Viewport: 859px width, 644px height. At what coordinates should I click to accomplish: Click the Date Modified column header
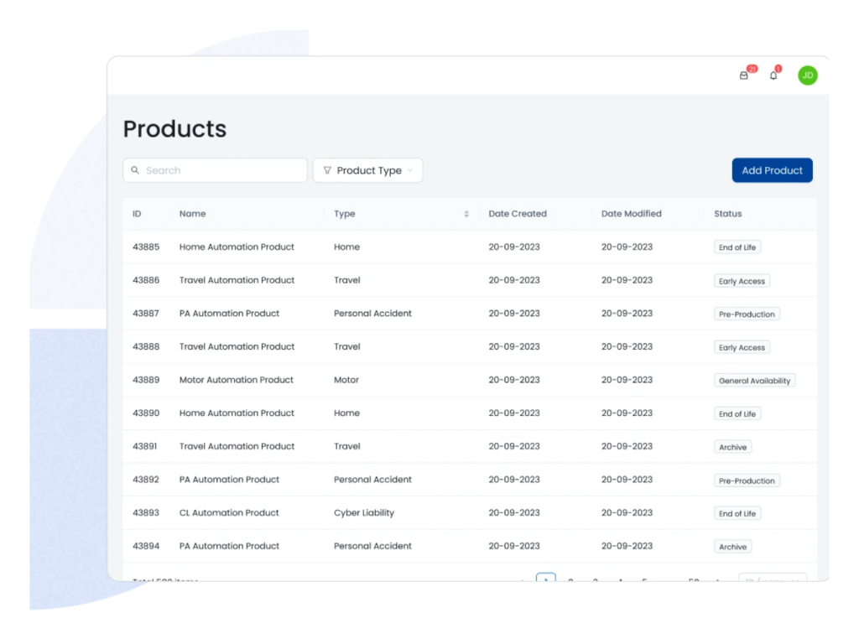[x=631, y=214]
